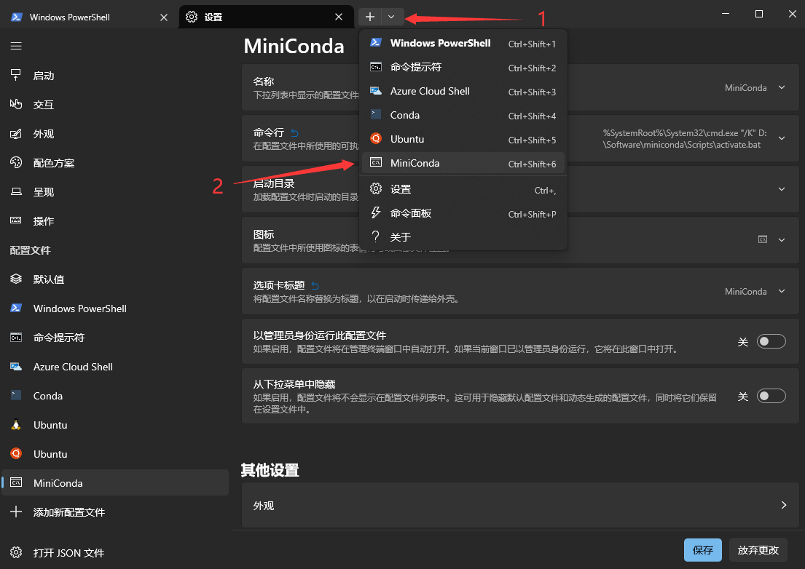Click the command line path activate.bat text
Viewport: 805px width, 569px height.
(684, 139)
